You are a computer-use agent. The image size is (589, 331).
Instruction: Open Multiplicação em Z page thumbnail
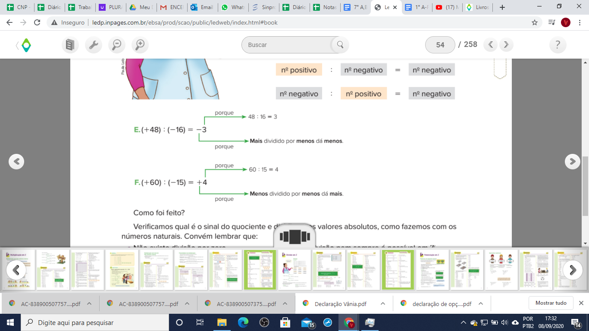pyautogui.click(x=18, y=270)
